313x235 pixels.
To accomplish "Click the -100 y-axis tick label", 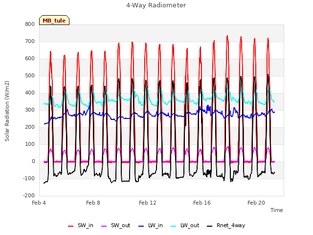I will [x=29, y=178].
